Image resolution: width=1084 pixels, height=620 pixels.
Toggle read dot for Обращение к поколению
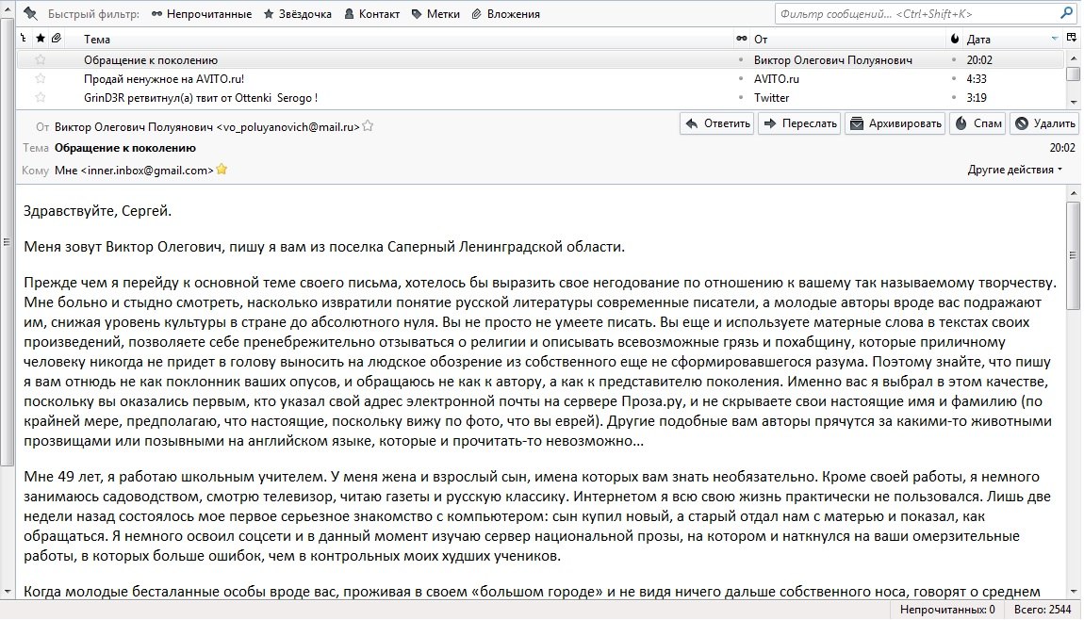pyautogui.click(x=741, y=60)
